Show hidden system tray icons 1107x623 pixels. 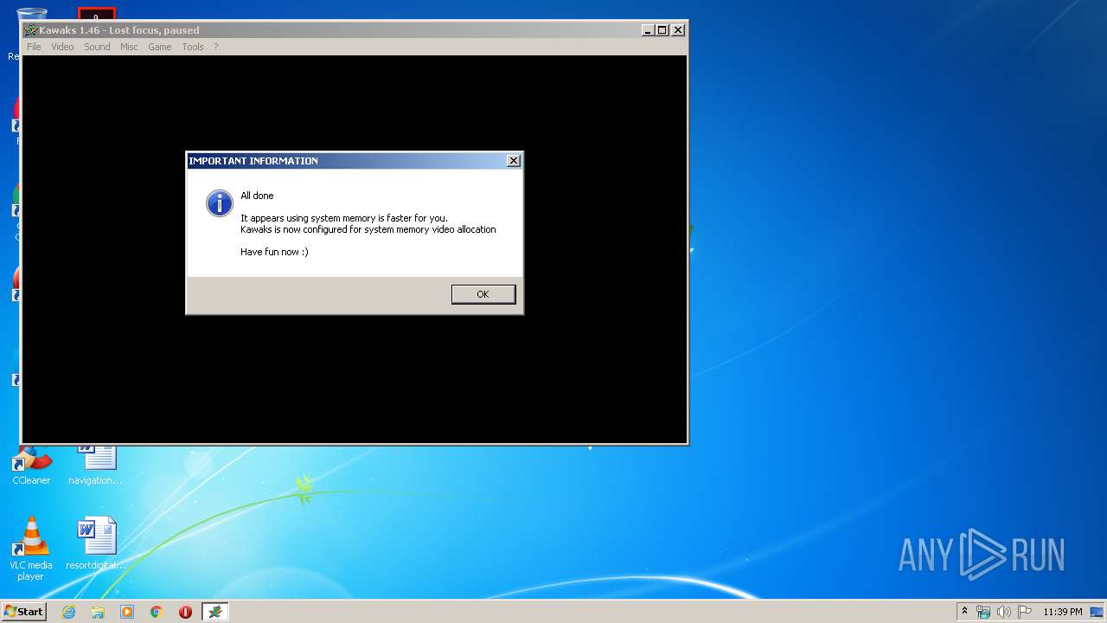(x=965, y=612)
